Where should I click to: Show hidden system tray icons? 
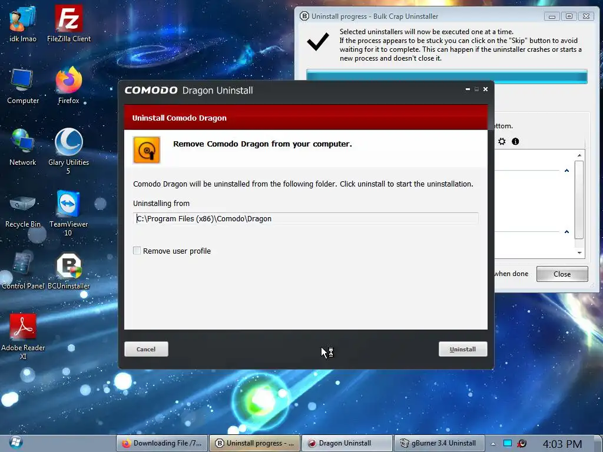493,444
